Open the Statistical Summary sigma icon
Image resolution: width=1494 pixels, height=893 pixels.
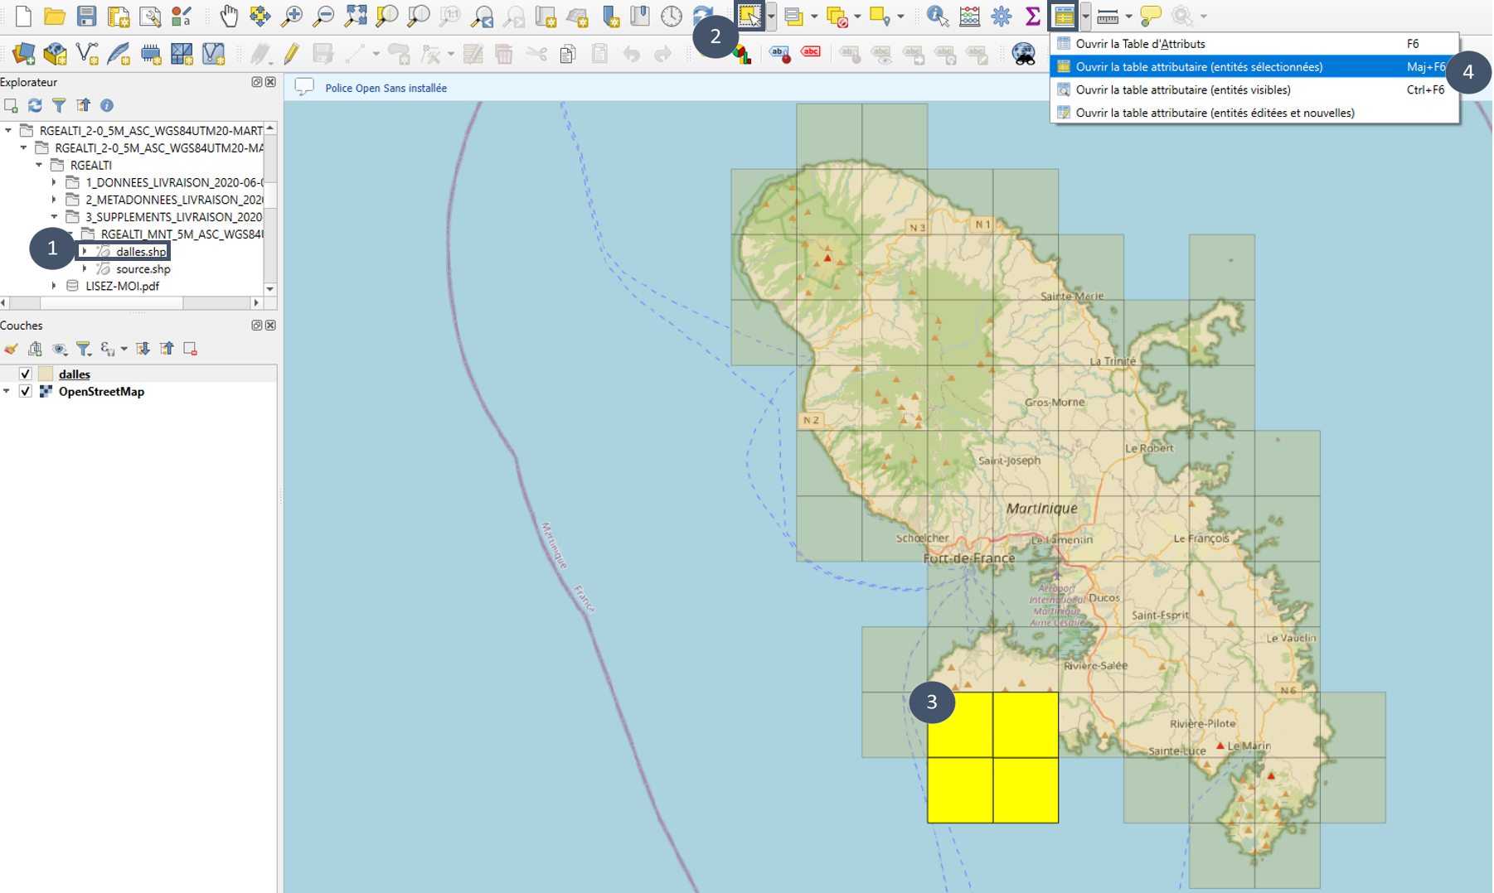(1032, 16)
